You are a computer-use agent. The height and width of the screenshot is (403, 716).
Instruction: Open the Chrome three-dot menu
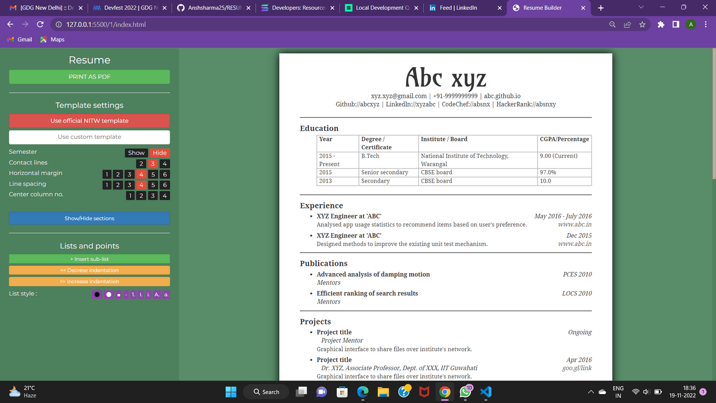point(706,24)
